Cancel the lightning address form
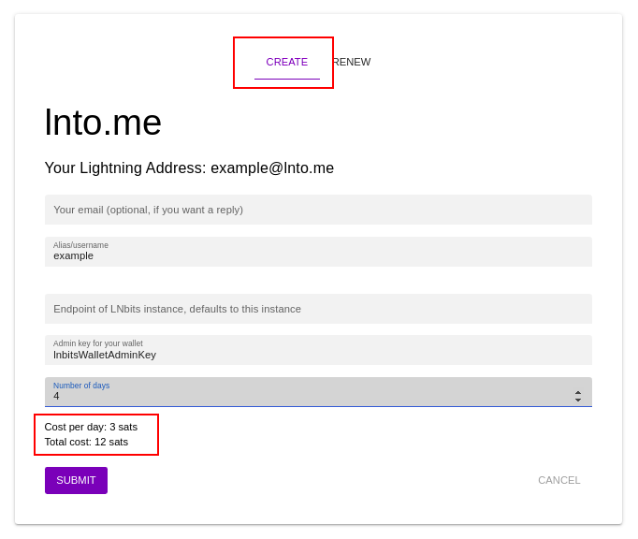 (x=559, y=480)
